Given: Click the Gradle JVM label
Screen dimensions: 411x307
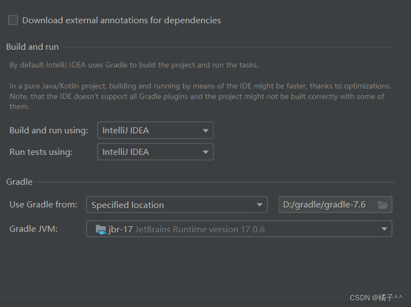Looking at the screenshot, I should [x=34, y=229].
